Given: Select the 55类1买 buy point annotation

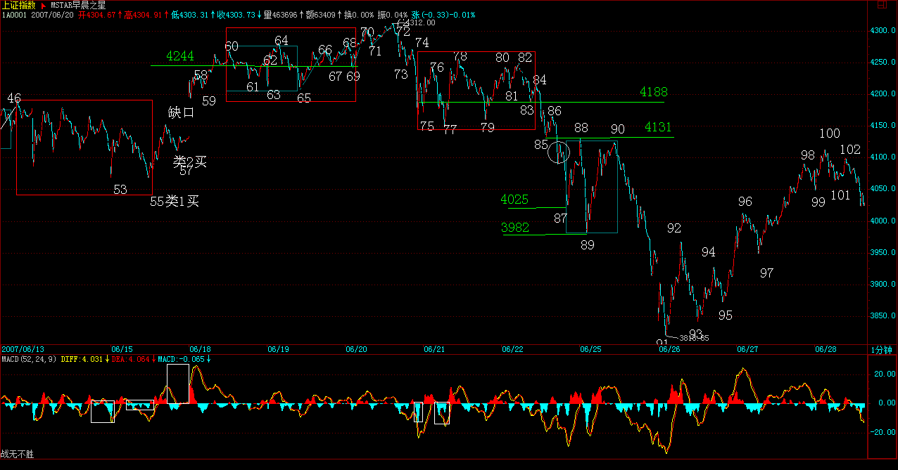Looking at the screenshot, I should 175,202.
